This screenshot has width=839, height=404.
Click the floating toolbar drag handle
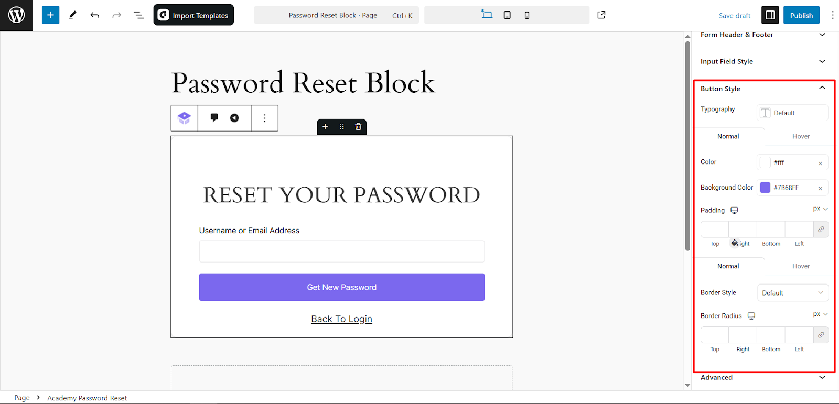click(x=342, y=126)
